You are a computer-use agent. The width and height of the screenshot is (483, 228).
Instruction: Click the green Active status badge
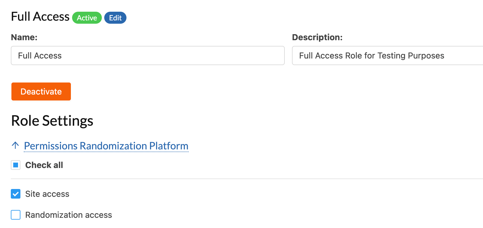pyautogui.click(x=87, y=18)
